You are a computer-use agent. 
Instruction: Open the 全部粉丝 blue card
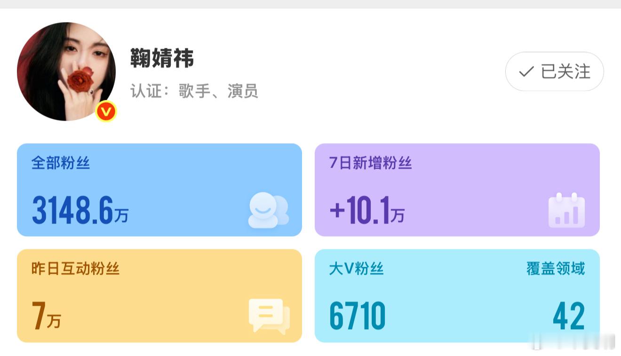[159, 190]
